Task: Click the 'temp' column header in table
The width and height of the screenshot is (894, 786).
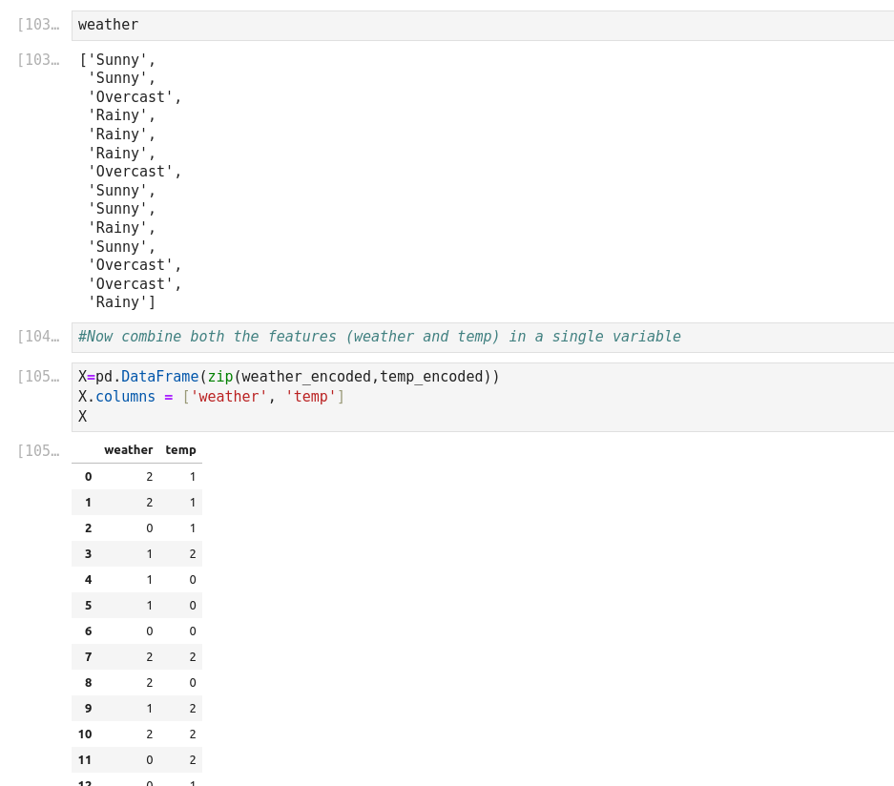Action: coord(180,450)
